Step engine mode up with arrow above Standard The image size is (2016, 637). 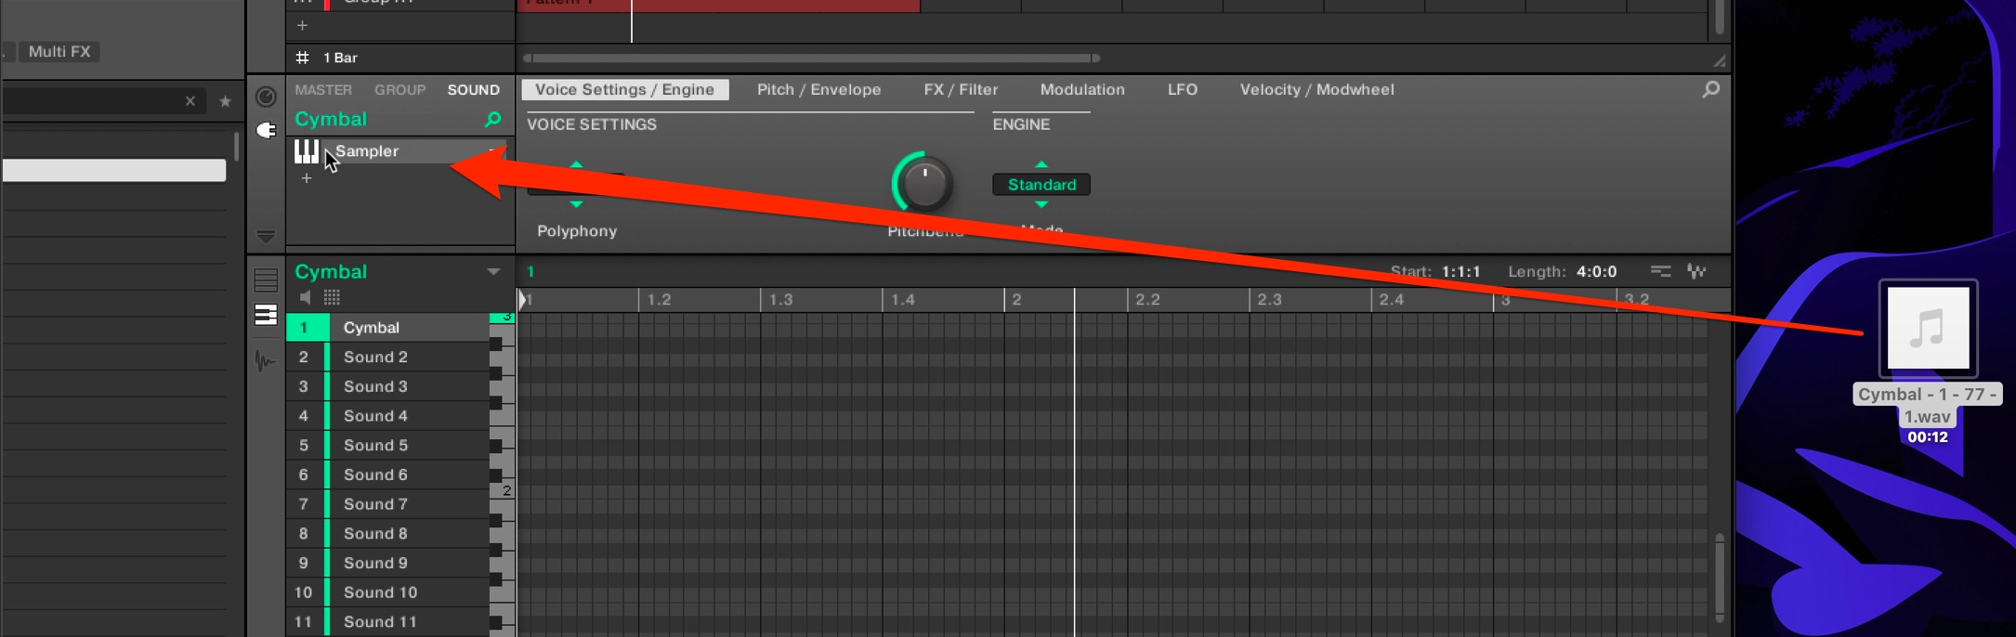1041,164
